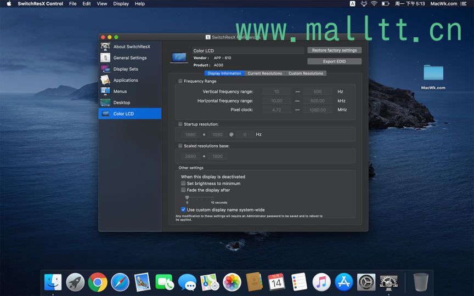Open View menu

(102, 4)
